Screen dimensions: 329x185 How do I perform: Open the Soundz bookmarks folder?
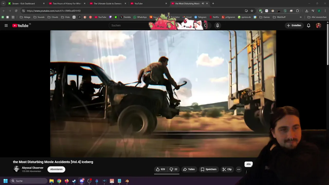39,17
